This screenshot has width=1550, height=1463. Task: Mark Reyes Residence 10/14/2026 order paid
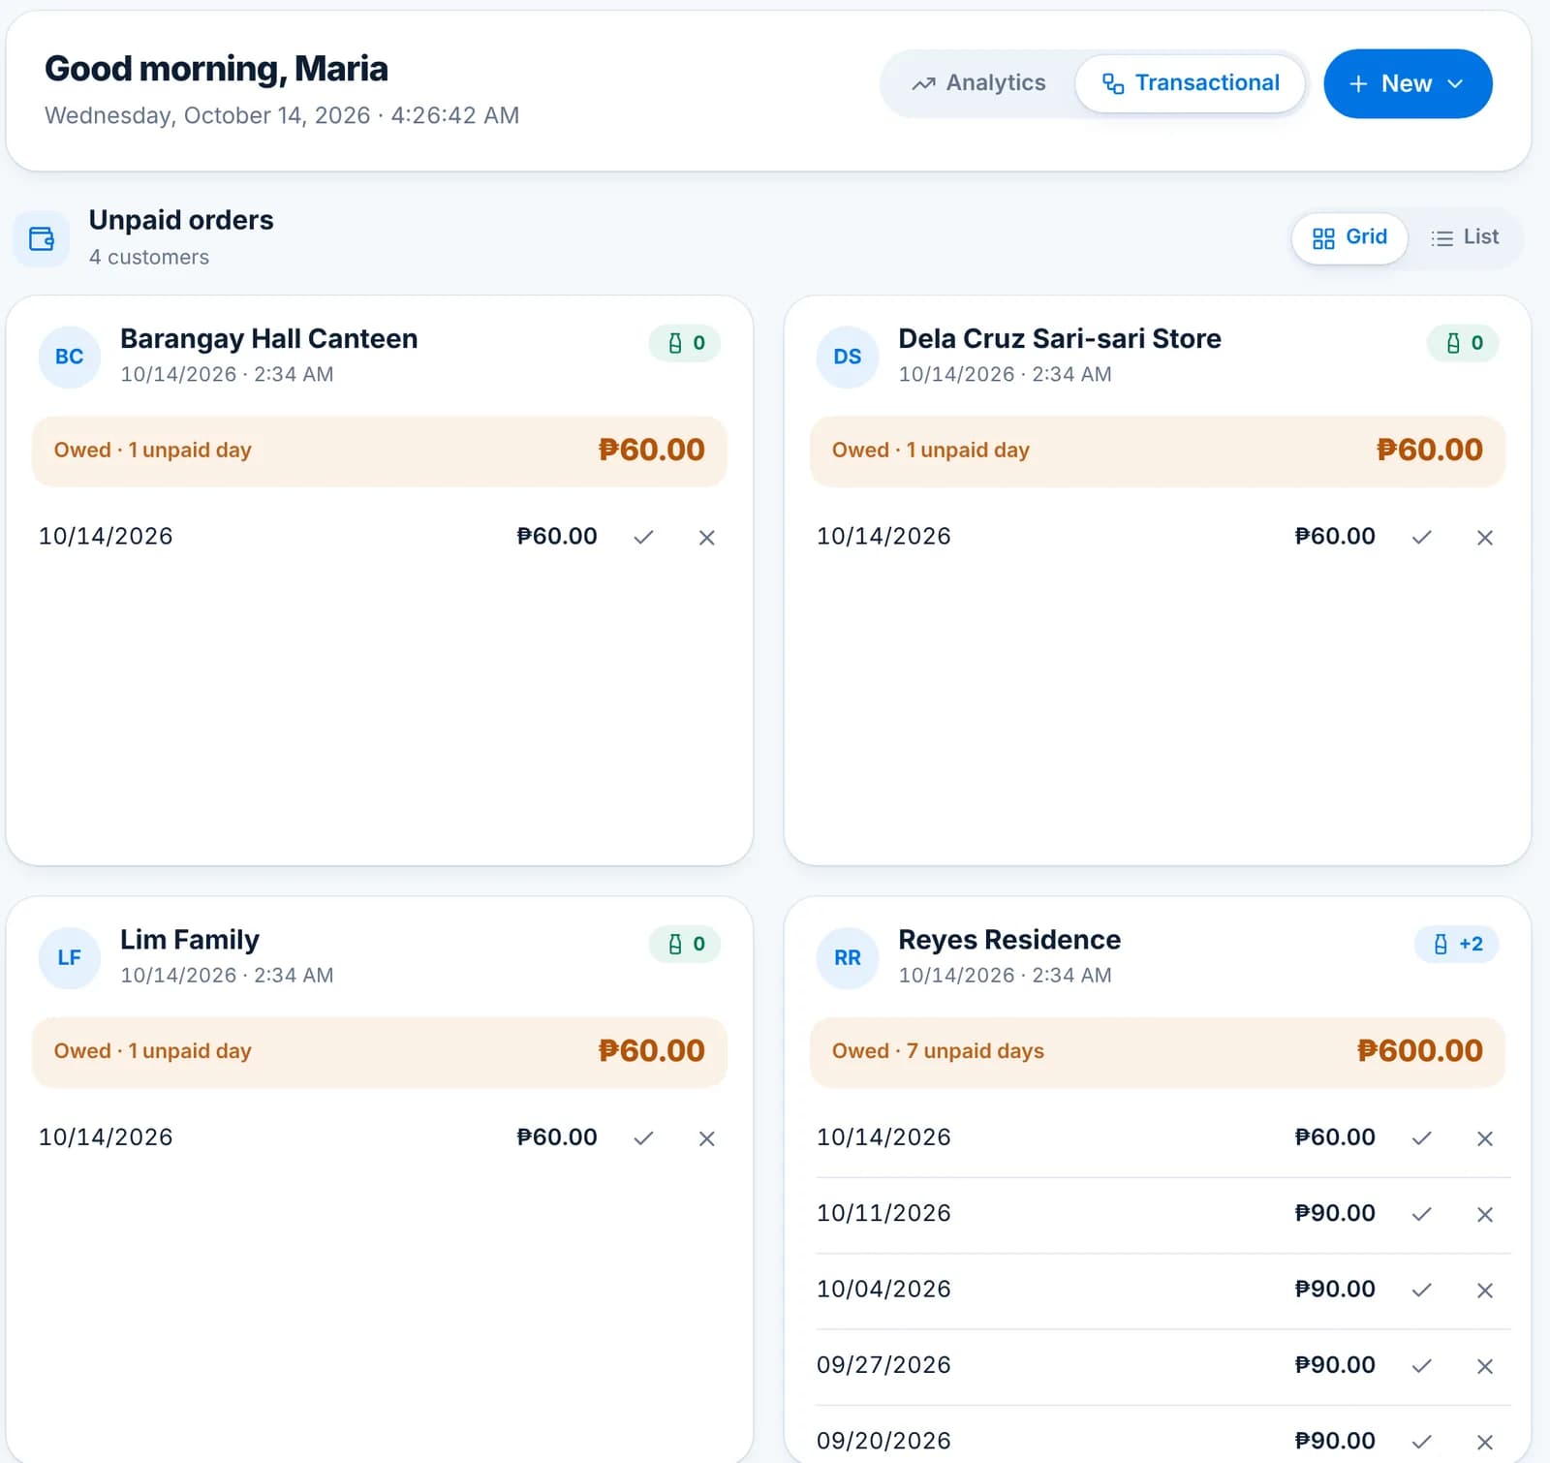[1421, 1137]
